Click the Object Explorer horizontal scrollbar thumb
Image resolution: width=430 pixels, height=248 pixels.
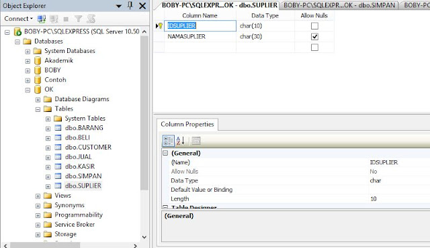45,245
